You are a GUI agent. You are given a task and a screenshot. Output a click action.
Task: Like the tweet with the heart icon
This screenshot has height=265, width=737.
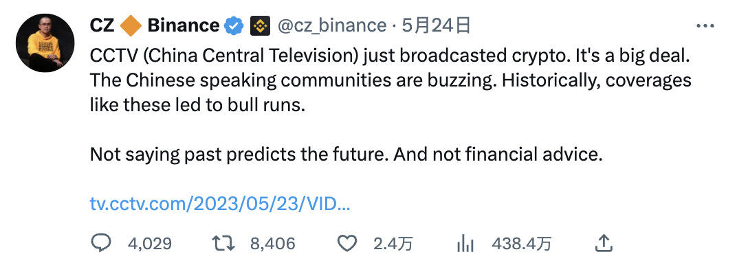point(347,244)
